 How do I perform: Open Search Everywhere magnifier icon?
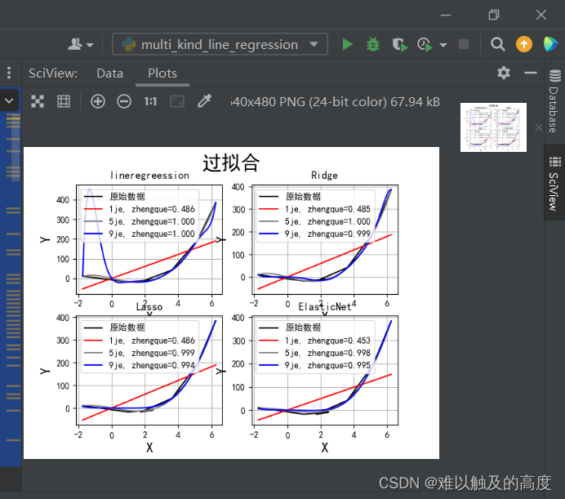click(x=497, y=44)
